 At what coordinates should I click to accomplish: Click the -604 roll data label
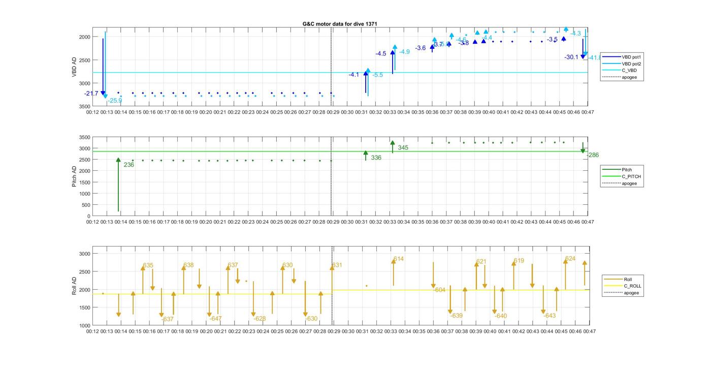[439, 290]
